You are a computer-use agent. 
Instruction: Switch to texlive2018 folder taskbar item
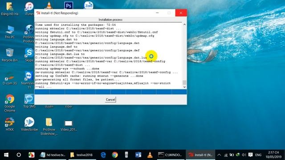(x=82, y=155)
